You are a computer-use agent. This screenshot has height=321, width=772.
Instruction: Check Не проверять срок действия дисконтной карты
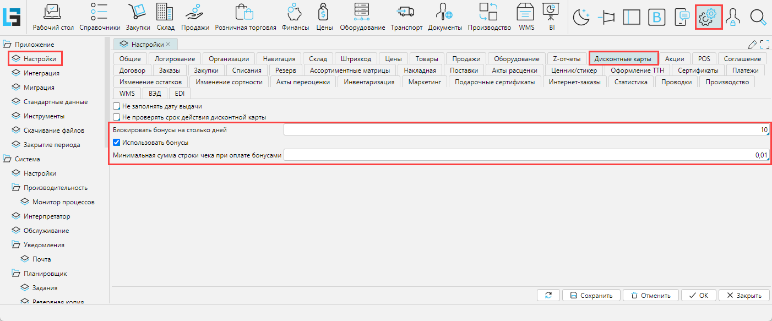click(116, 117)
